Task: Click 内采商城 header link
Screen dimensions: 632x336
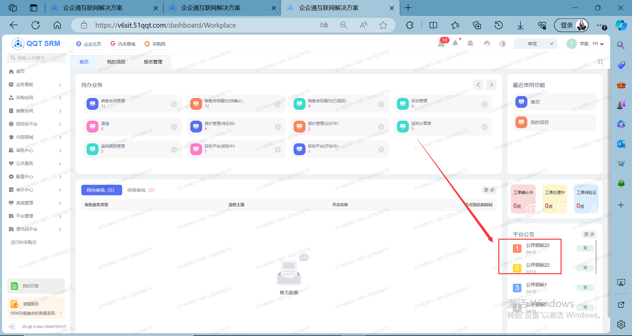Action: (123, 44)
